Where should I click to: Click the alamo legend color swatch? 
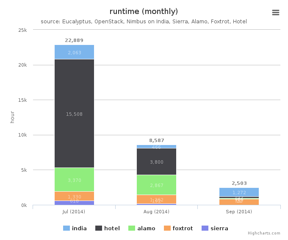[132, 228]
